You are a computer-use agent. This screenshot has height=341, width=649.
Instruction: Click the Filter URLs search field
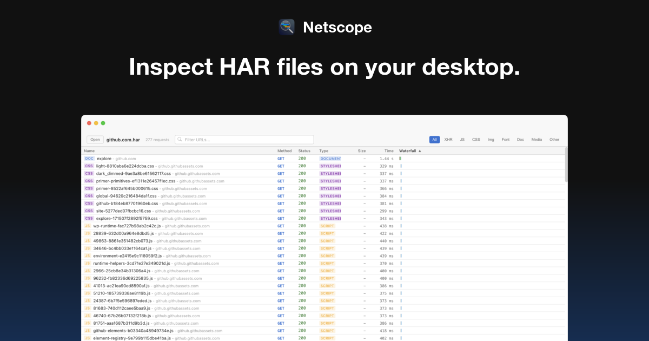(243, 139)
